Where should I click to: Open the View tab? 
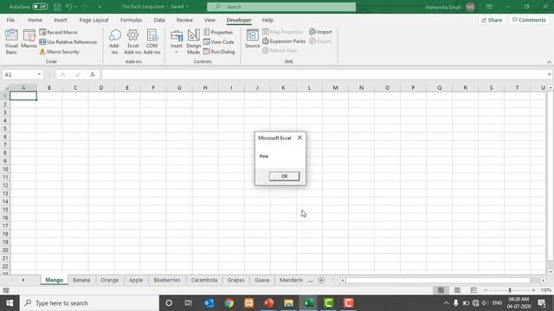209,20
